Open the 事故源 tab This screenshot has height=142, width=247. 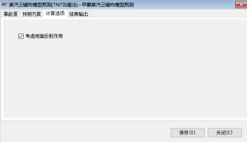10,14
